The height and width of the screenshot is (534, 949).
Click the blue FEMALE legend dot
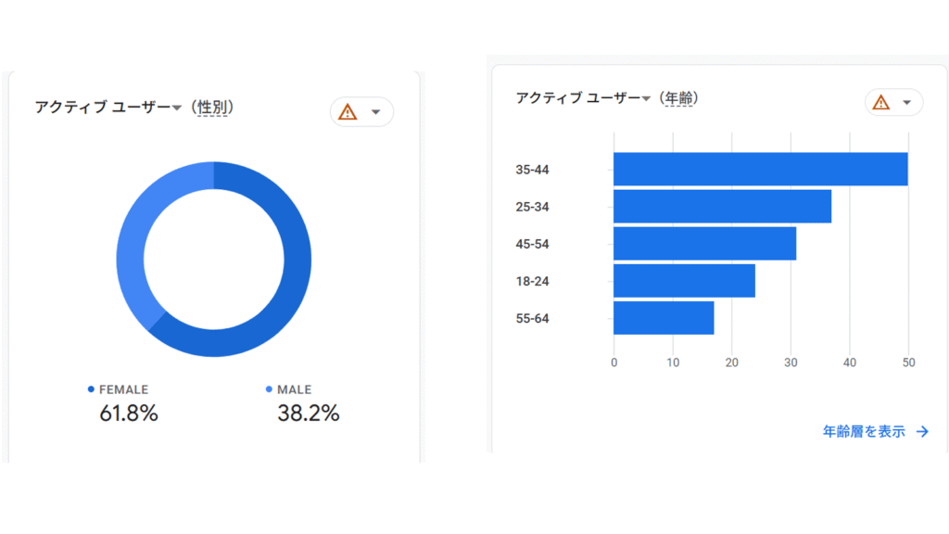click(x=91, y=389)
